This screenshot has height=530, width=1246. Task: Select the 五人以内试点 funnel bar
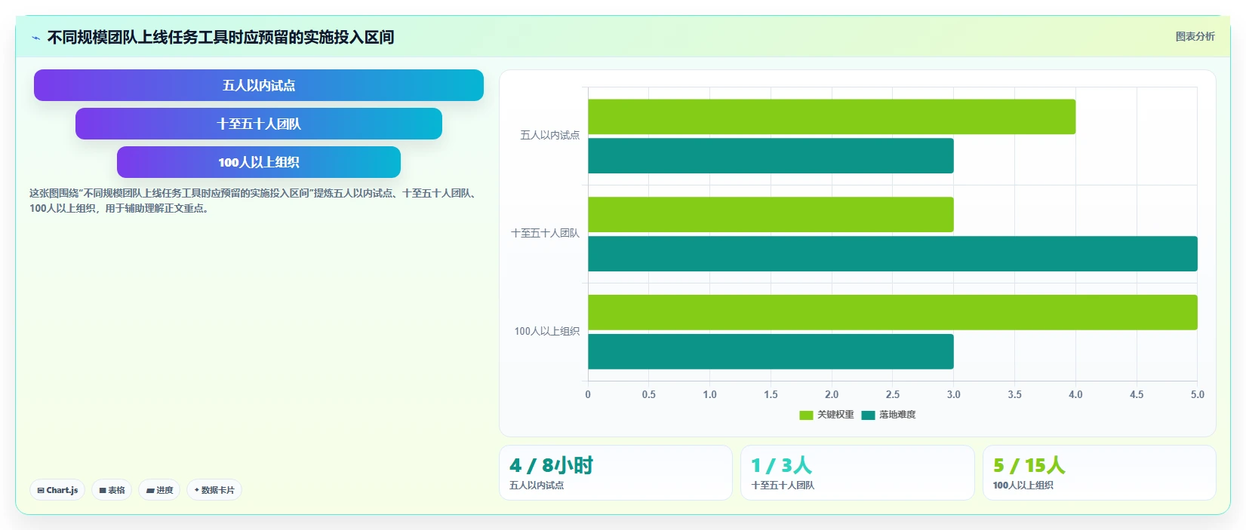pos(259,85)
